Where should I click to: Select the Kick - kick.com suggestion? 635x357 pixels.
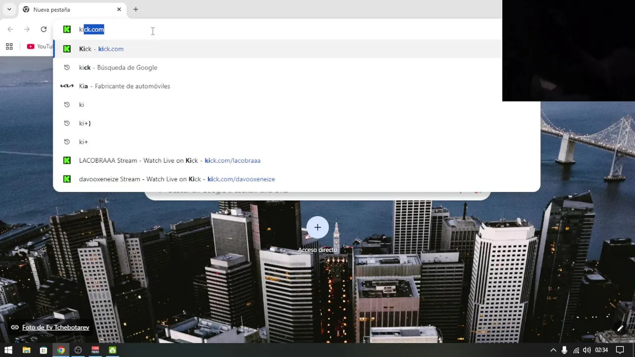click(x=297, y=49)
